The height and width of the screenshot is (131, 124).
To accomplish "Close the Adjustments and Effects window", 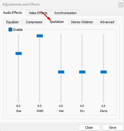I will (121, 5).
